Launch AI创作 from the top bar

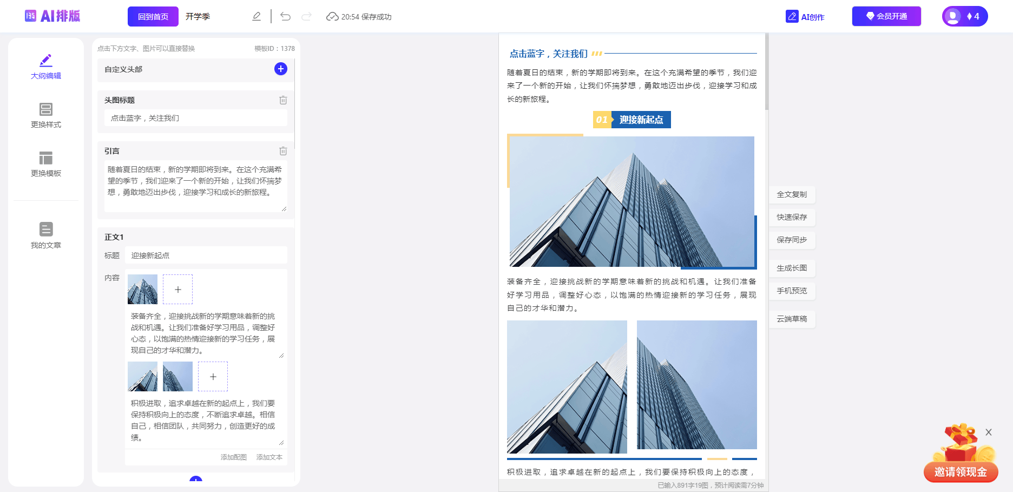806,16
